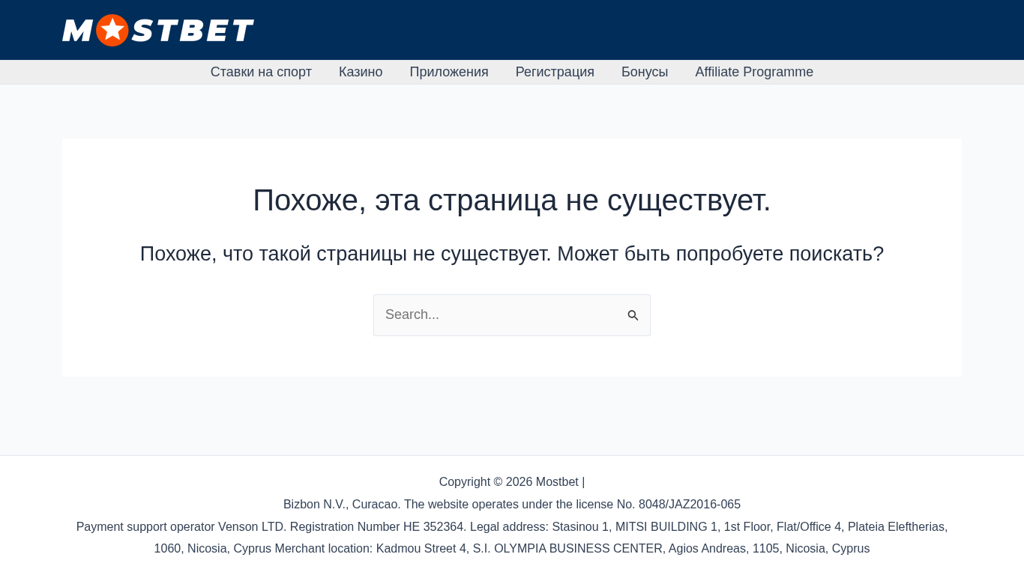
Task: Click the orange star inside the Mostbet logo
Action: [x=112, y=30]
